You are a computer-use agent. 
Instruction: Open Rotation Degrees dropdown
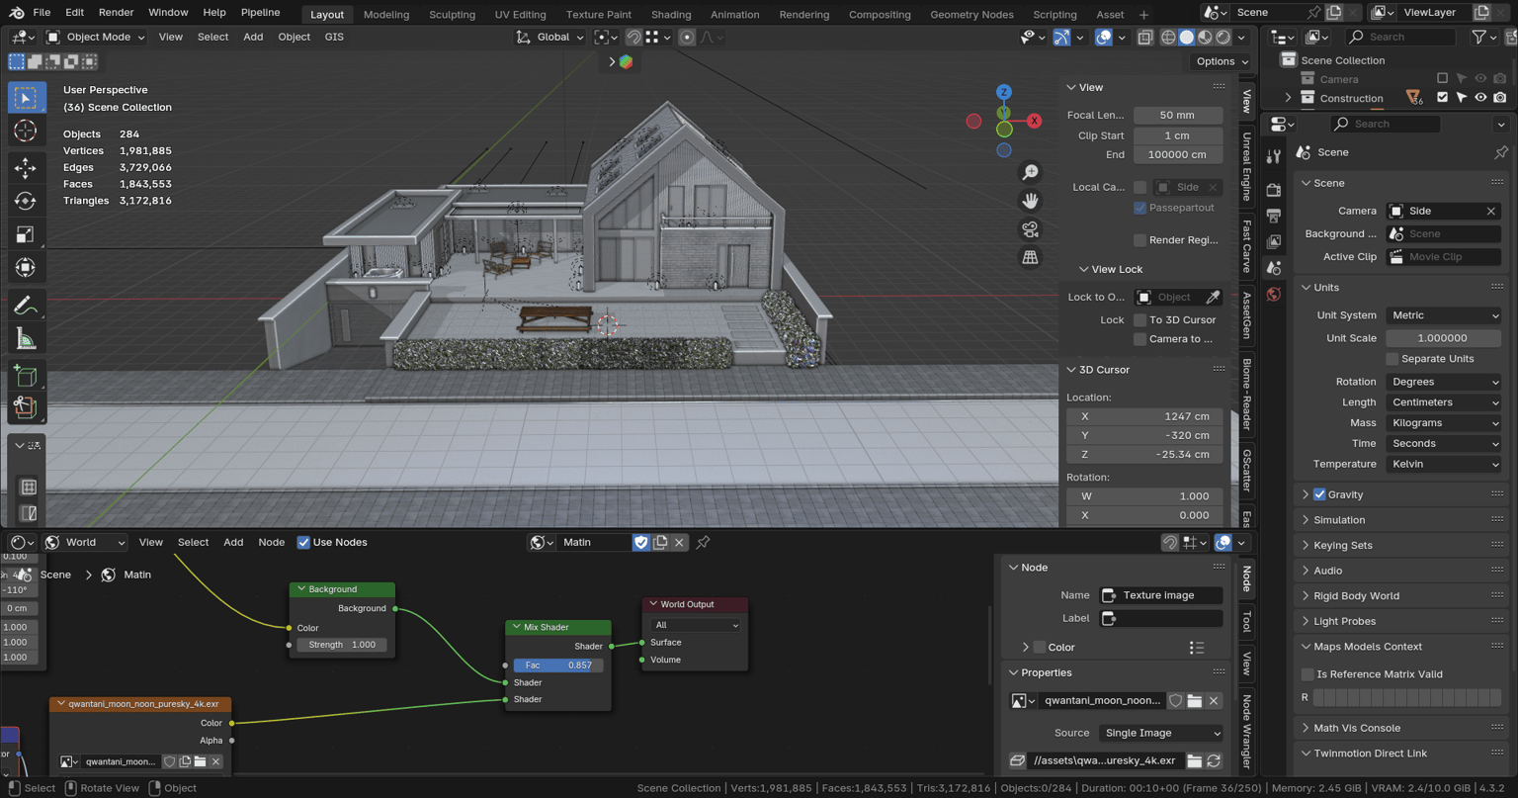(x=1444, y=382)
